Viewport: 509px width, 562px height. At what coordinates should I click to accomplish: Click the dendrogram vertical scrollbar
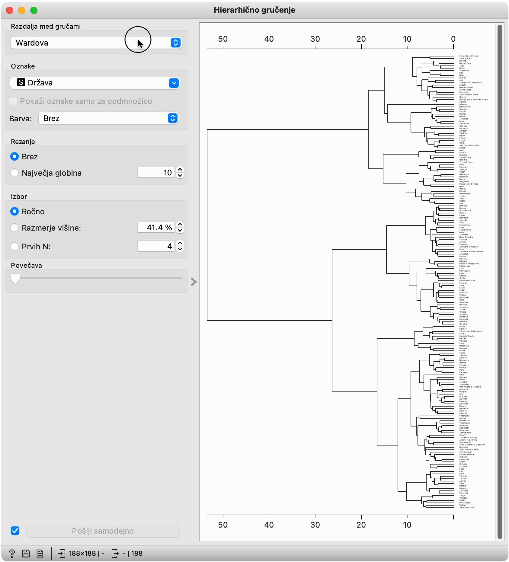click(x=500, y=282)
